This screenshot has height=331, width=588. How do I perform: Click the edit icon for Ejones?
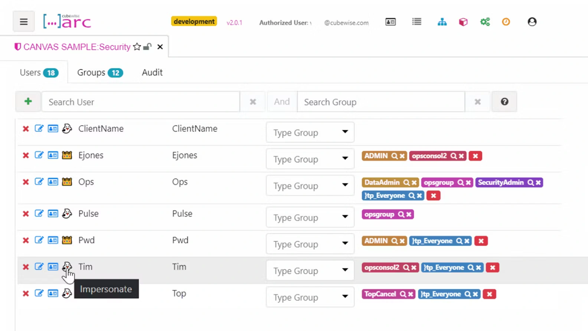[x=39, y=155]
